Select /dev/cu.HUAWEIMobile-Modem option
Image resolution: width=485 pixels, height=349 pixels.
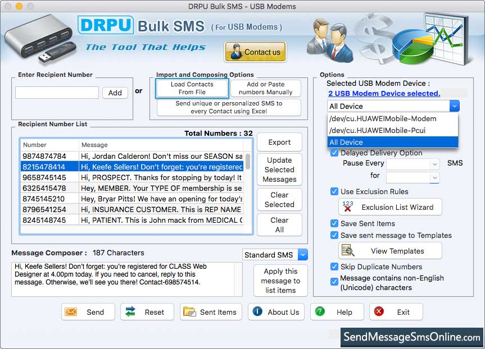point(392,118)
